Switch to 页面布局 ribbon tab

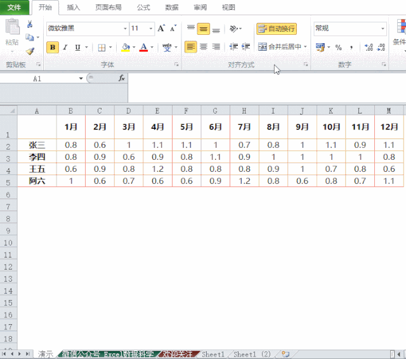tap(108, 8)
